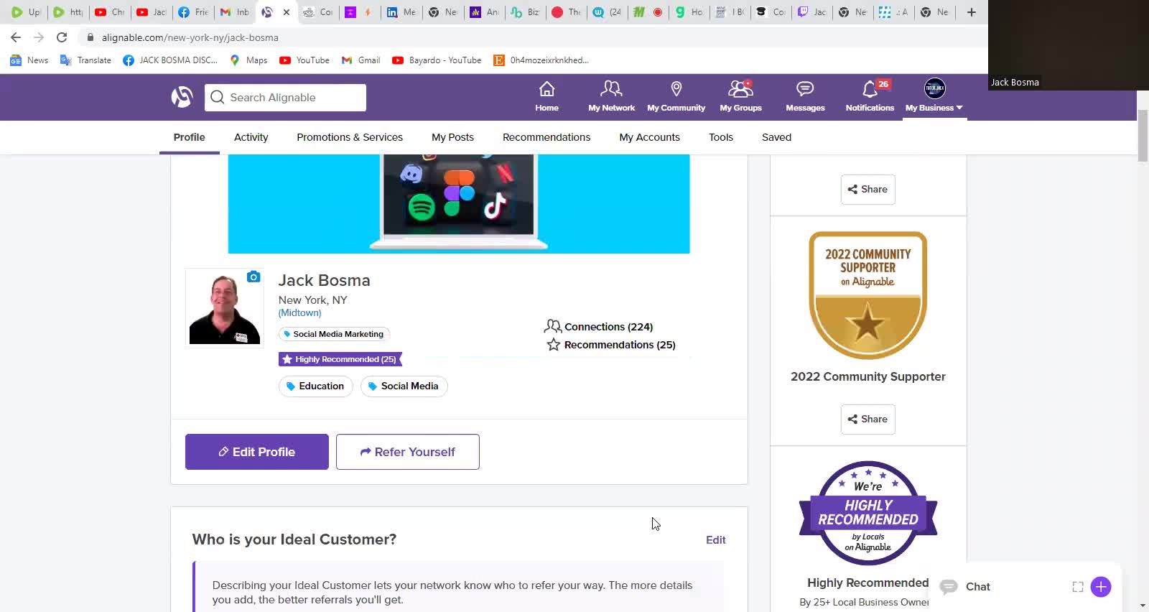Open a new browser tab with plus
Viewport: 1149px width, 612px height.
971,12
